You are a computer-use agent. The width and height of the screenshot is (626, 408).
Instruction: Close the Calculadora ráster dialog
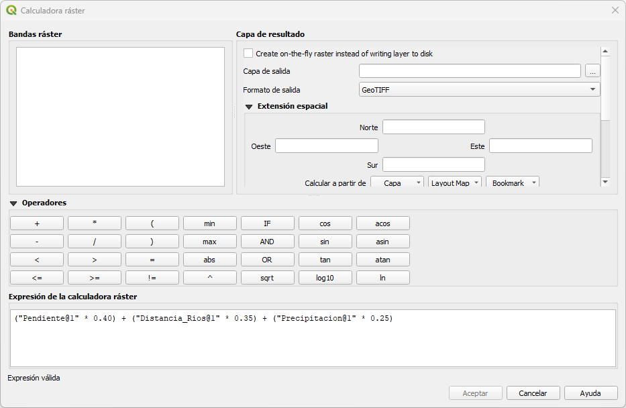(x=615, y=10)
